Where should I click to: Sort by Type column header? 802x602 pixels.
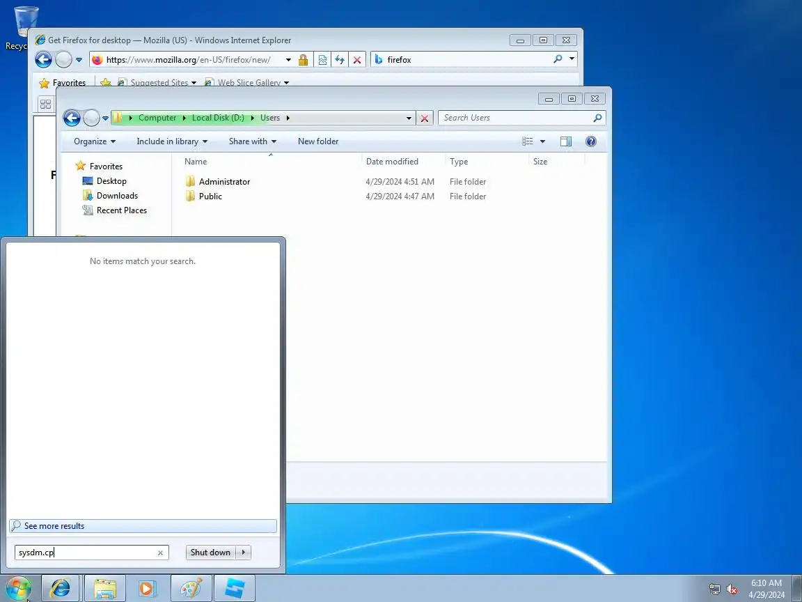pos(487,161)
